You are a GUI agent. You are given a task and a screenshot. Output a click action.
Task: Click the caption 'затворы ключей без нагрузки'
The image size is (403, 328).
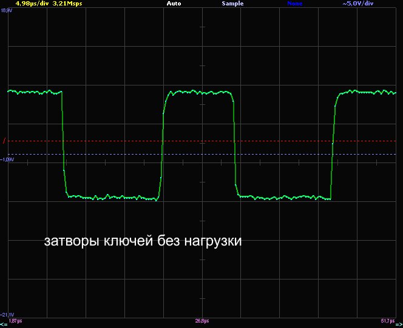pos(143,241)
